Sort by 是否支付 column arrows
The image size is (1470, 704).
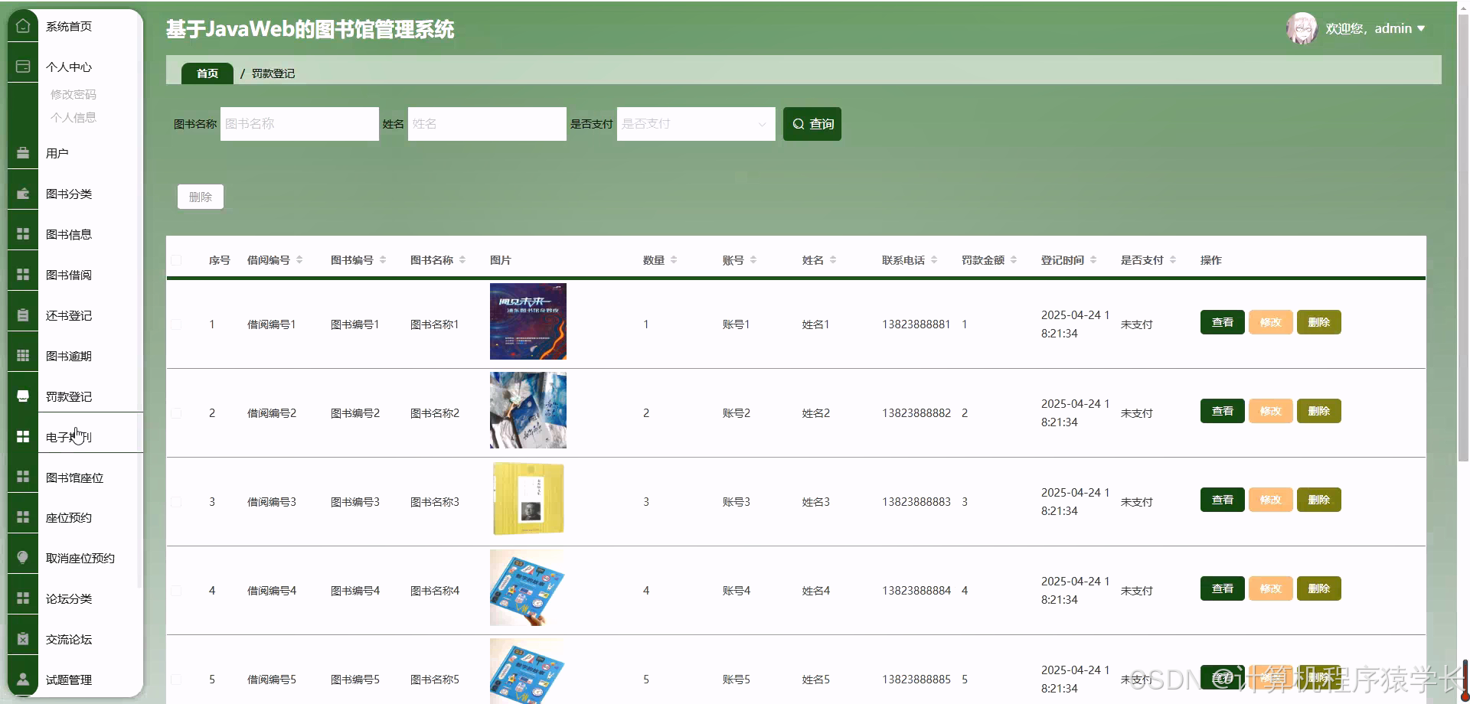[1173, 260]
